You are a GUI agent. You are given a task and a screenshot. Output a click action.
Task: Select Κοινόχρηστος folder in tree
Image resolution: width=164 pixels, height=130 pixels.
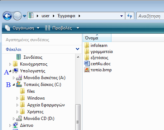pyautogui.click(x=34, y=64)
